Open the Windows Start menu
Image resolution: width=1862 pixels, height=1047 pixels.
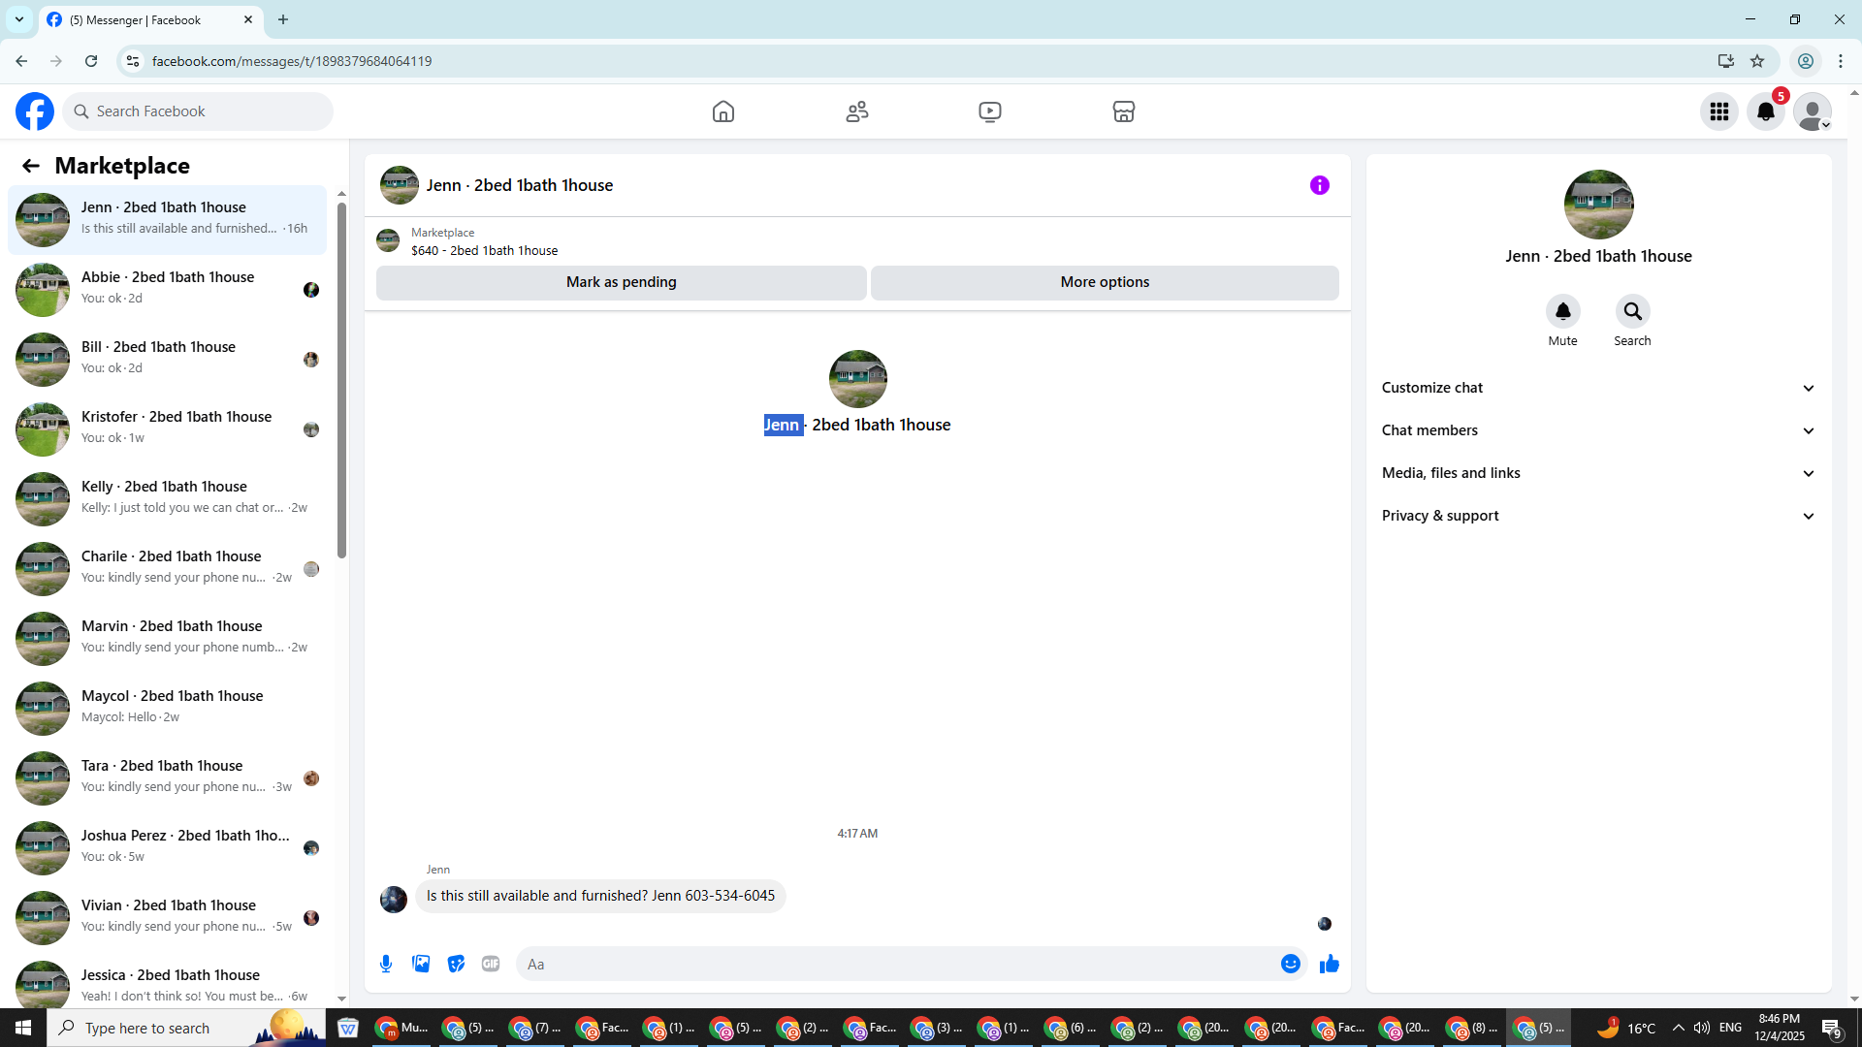[23, 1028]
